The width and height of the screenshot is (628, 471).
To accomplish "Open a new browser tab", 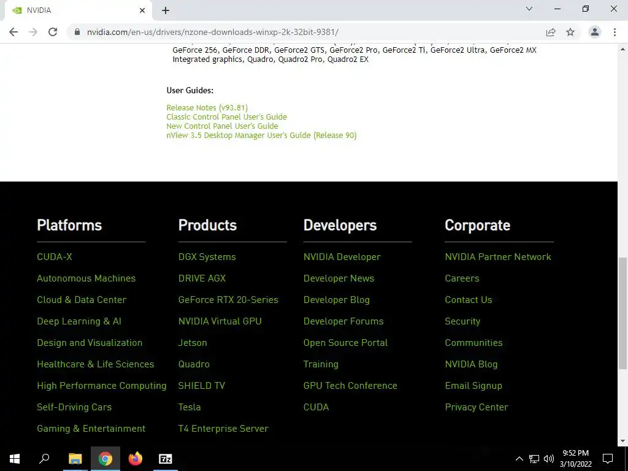I will [166, 10].
